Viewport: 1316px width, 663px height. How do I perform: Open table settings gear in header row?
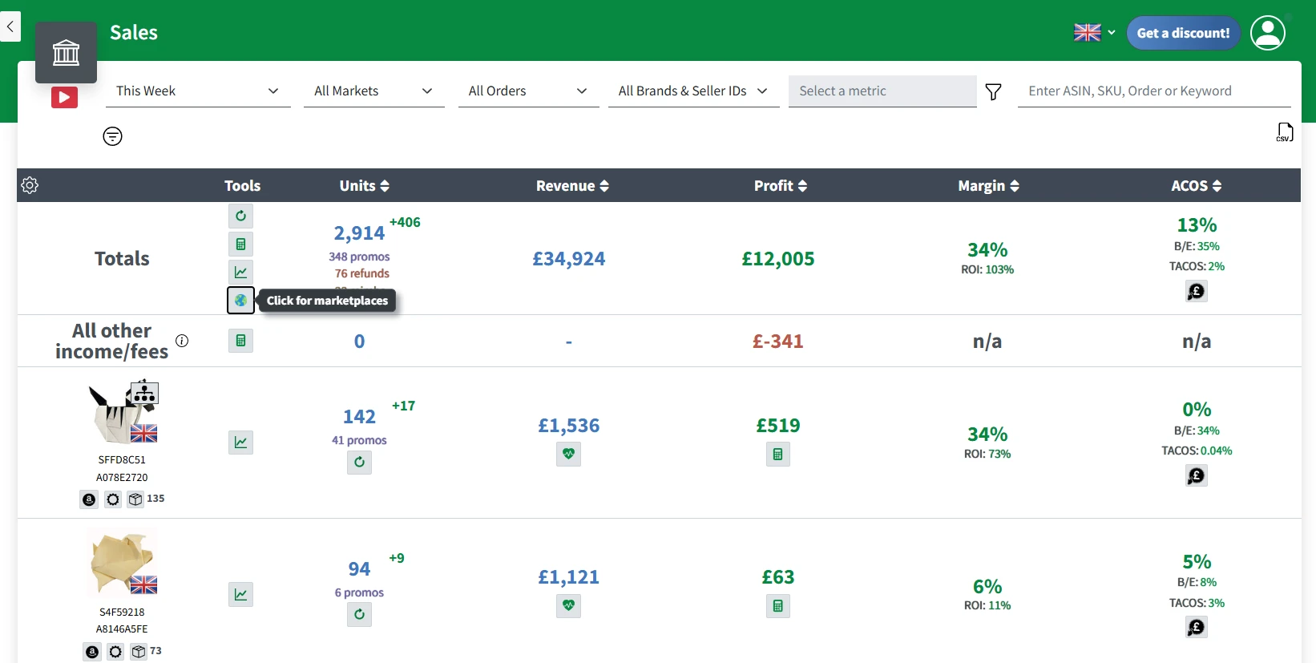click(30, 185)
